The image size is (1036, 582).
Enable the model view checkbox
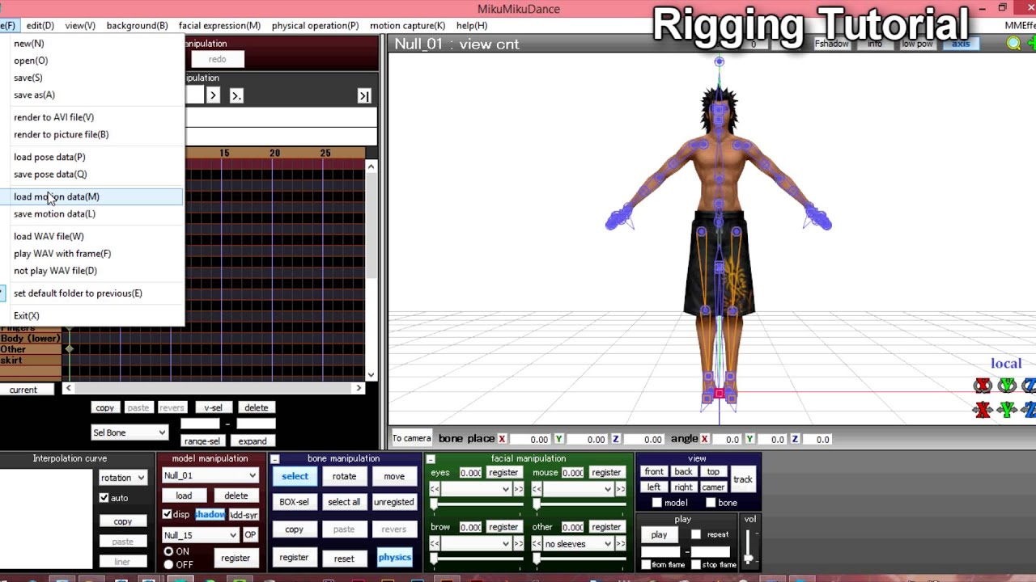coord(657,503)
